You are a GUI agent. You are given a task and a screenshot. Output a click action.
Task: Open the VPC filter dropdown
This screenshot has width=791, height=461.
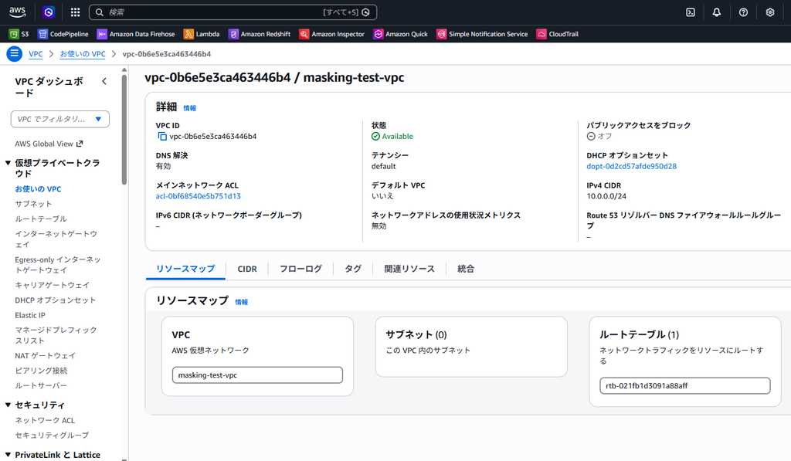[x=60, y=119]
